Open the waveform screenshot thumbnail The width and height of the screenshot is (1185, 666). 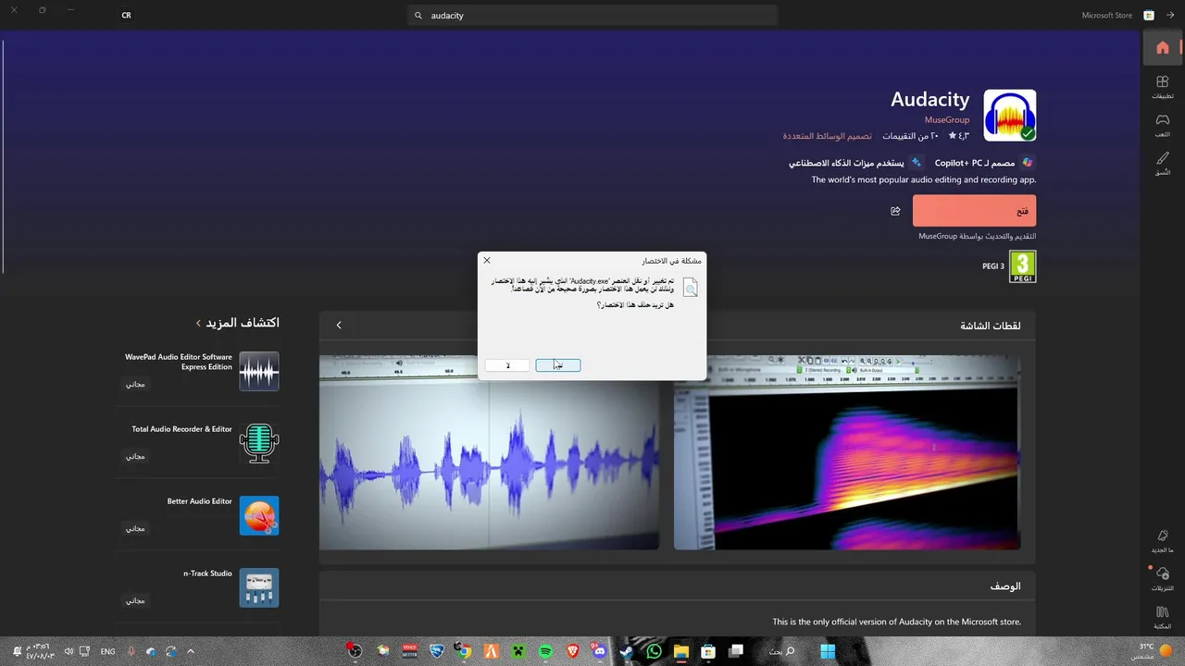(489, 452)
